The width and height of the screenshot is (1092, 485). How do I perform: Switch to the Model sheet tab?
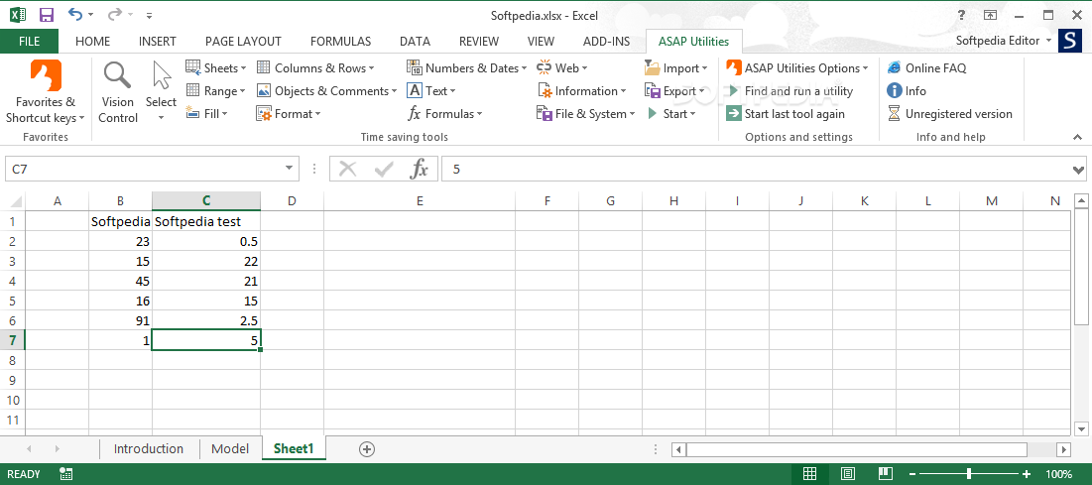tap(230, 448)
